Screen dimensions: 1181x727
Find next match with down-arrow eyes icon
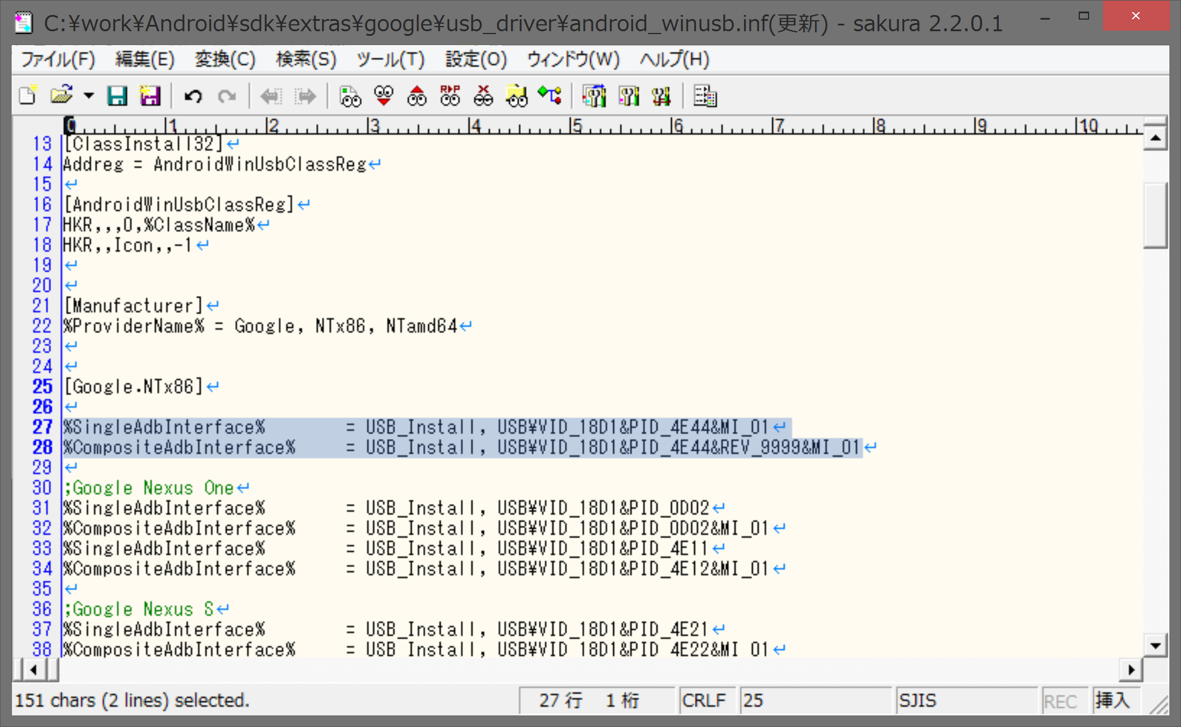point(383,95)
